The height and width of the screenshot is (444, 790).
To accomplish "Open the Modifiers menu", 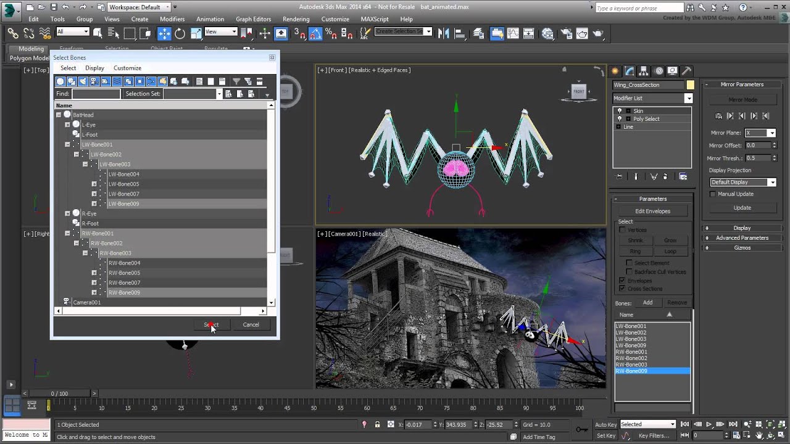I will [x=172, y=19].
